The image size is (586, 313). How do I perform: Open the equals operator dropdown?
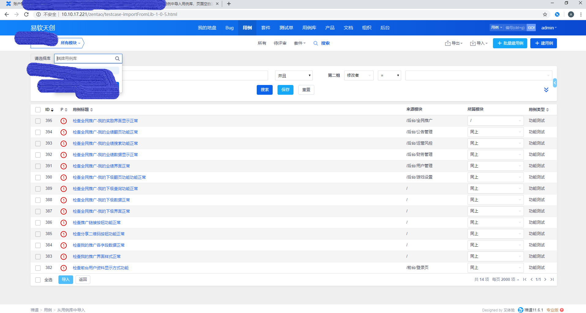390,75
